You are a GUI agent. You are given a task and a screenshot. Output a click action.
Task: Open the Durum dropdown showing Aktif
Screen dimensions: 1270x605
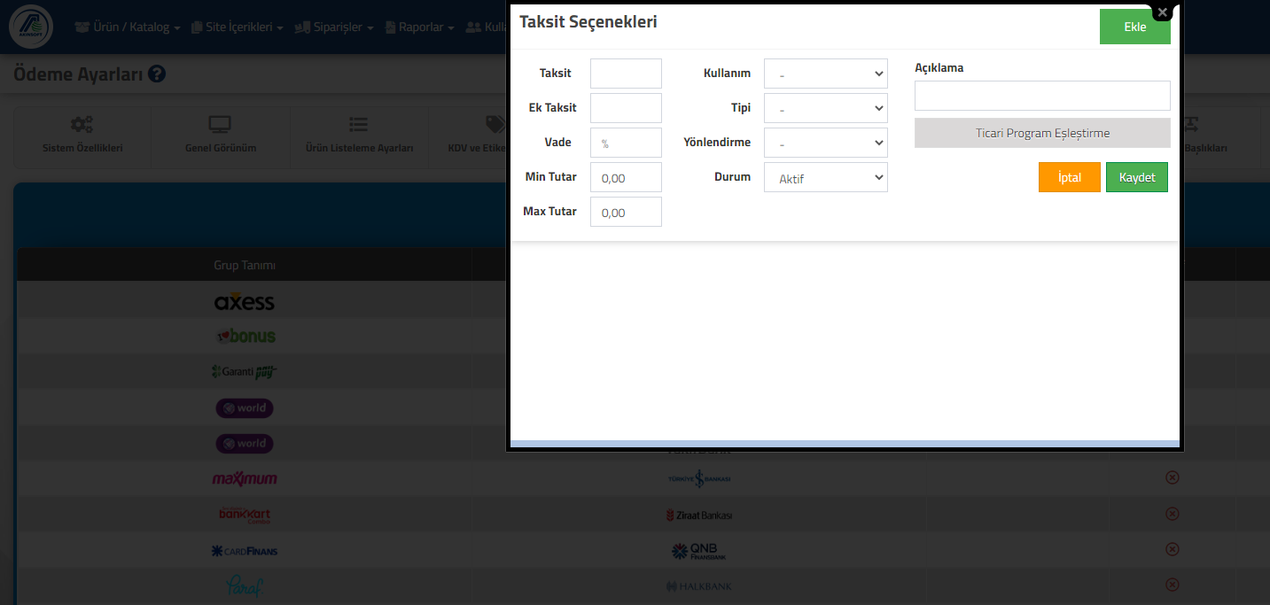click(x=825, y=177)
